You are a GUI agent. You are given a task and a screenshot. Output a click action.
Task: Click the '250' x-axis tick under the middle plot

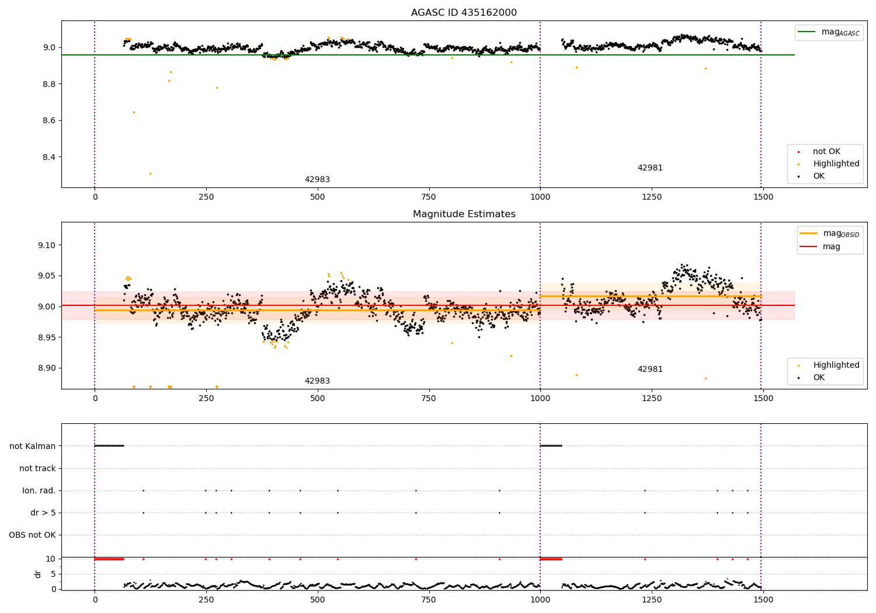(x=206, y=399)
